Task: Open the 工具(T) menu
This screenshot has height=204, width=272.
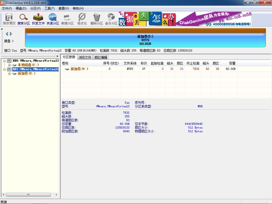Action: 49,8
